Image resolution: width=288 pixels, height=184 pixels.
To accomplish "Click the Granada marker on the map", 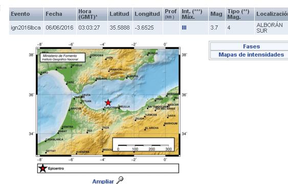I will tap(109, 71).
